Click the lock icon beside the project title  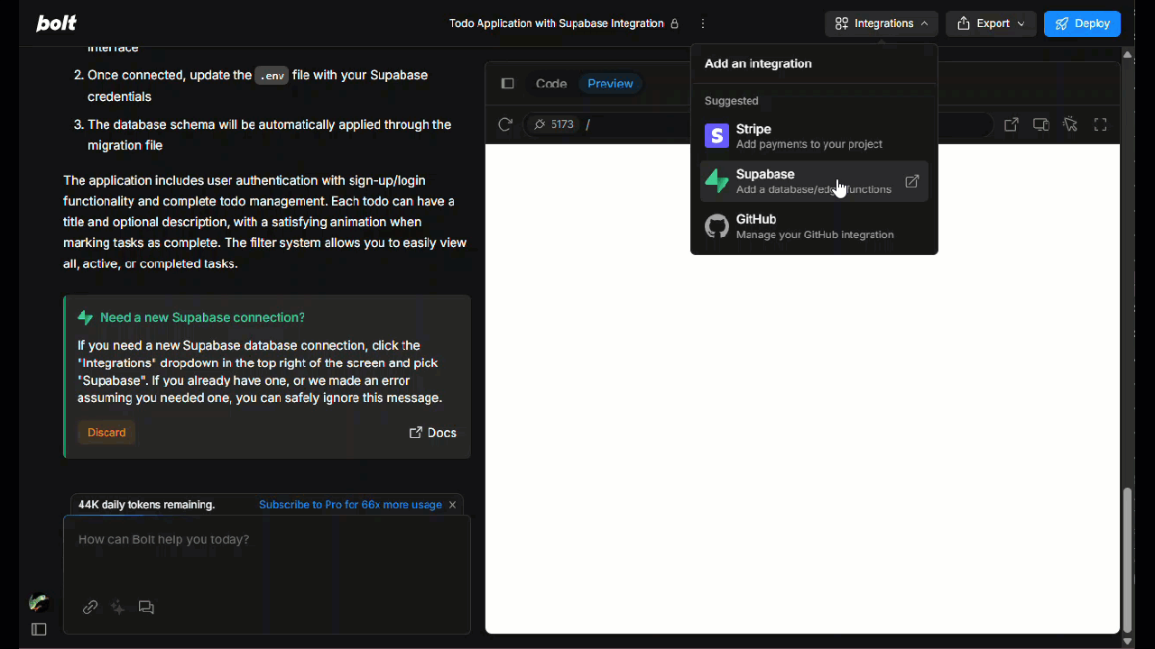pyautogui.click(x=674, y=23)
